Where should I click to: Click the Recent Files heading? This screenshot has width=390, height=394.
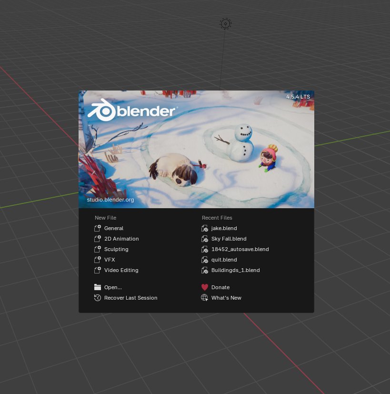217,218
